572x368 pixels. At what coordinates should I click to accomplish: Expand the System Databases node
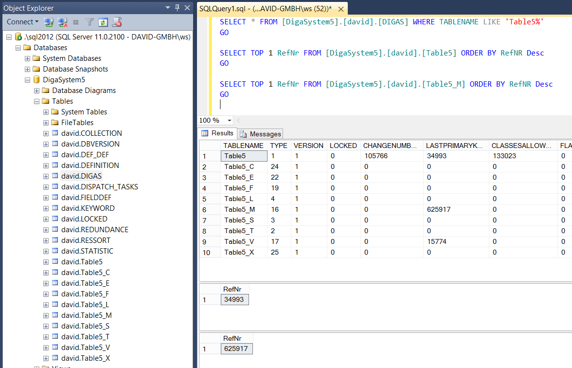click(x=27, y=58)
